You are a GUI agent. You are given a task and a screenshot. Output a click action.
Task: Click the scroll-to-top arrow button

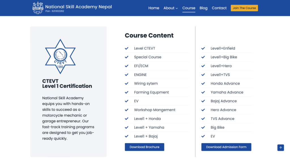[x=281, y=148]
